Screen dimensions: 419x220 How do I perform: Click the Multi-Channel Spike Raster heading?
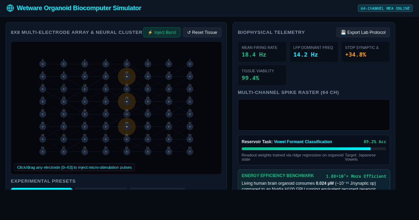(288, 92)
